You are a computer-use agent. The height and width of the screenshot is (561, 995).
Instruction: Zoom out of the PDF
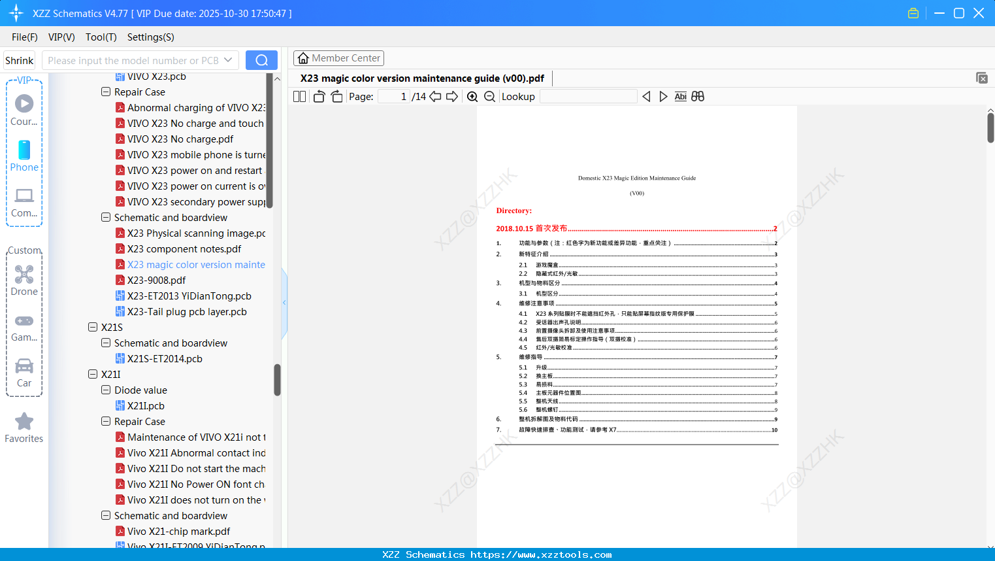(489, 97)
